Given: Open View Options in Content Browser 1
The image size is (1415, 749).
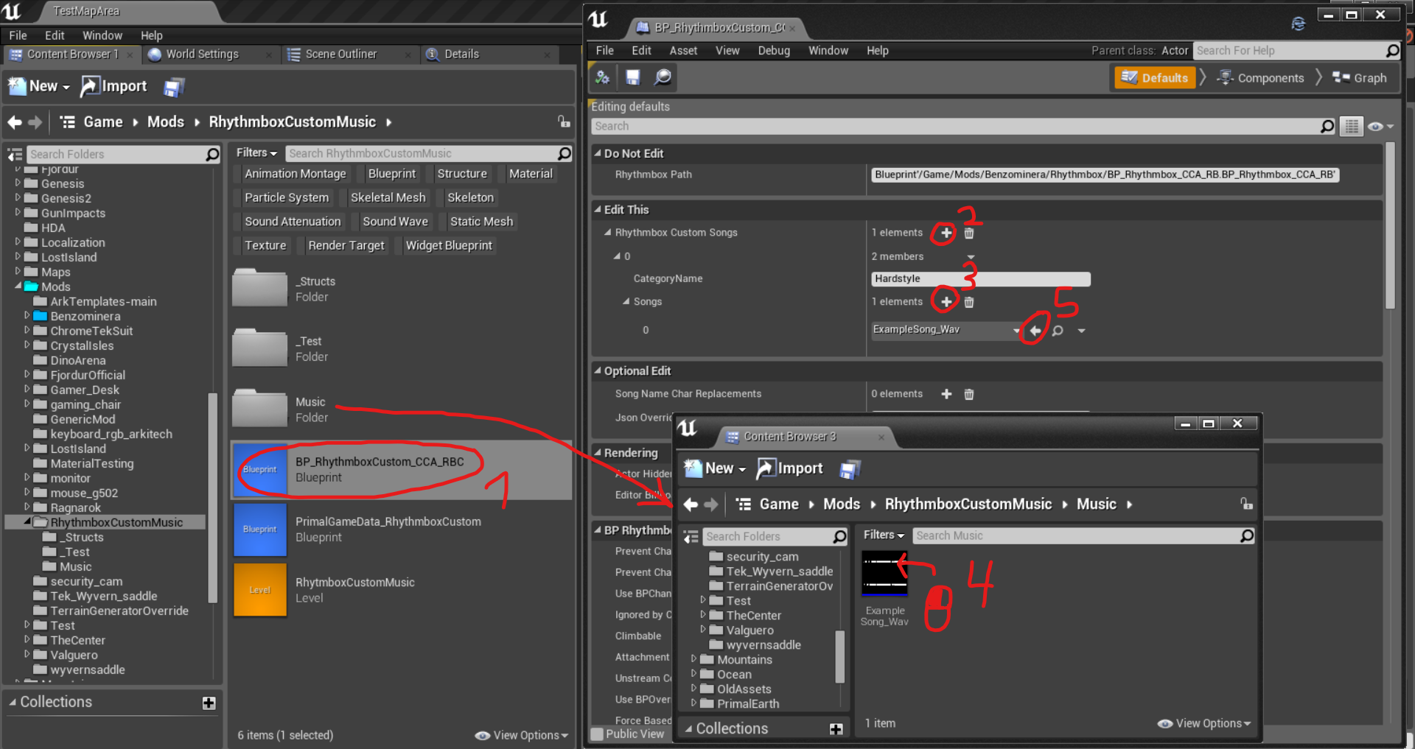Looking at the screenshot, I should tap(522, 736).
